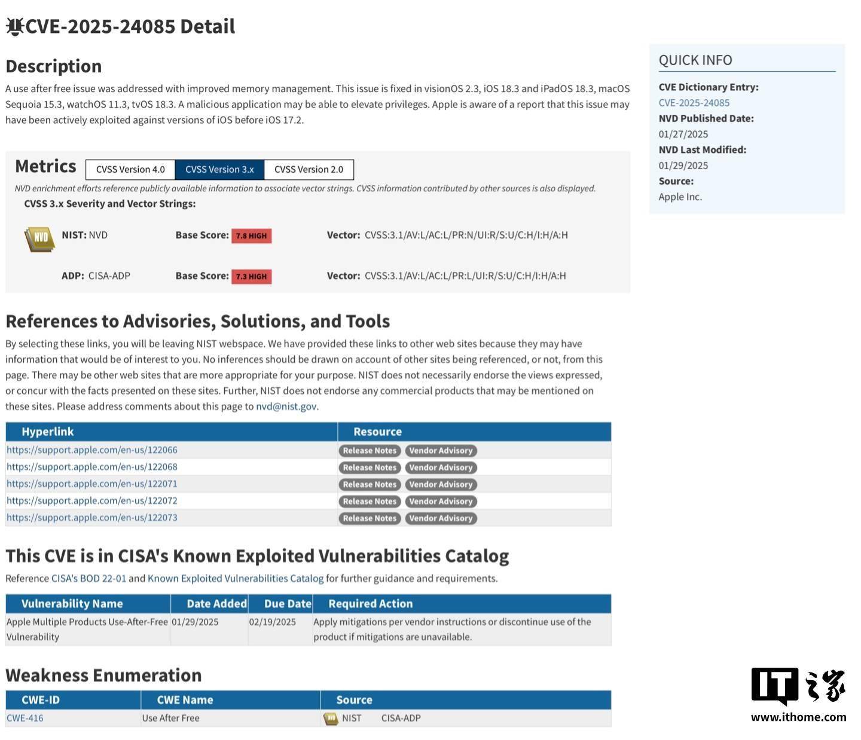Click the QUICK INFO heading
The image size is (861, 740).
pyautogui.click(x=695, y=60)
